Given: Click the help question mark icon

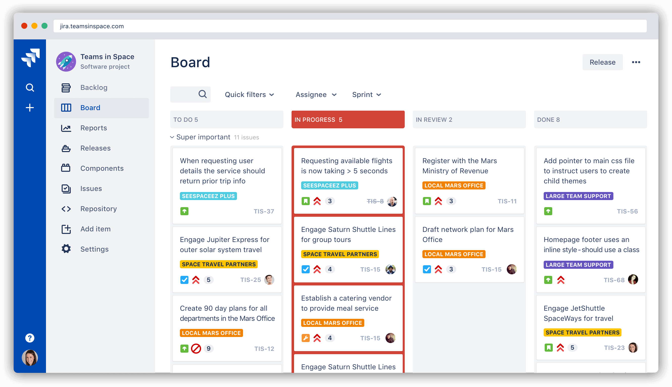Looking at the screenshot, I should [x=30, y=338].
